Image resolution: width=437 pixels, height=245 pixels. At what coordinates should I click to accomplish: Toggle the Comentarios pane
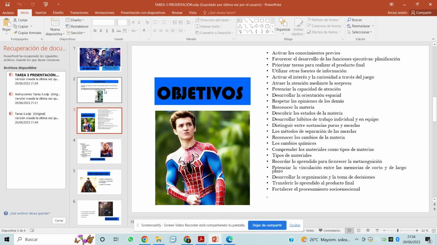pos(329,231)
